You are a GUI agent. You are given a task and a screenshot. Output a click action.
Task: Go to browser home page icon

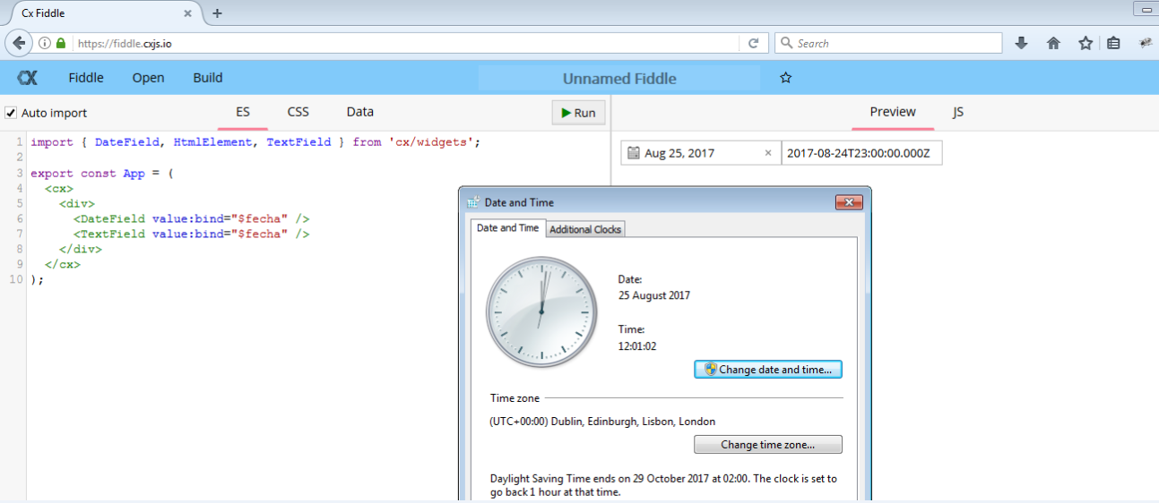[1053, 43]
